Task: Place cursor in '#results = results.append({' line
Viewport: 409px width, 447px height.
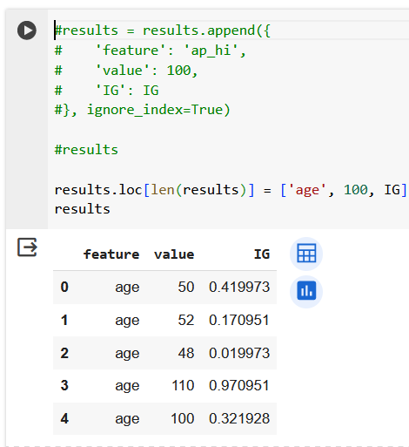Action: (163, 30)
